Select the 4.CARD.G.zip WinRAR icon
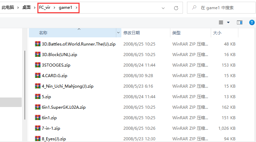 coord(38,75)
